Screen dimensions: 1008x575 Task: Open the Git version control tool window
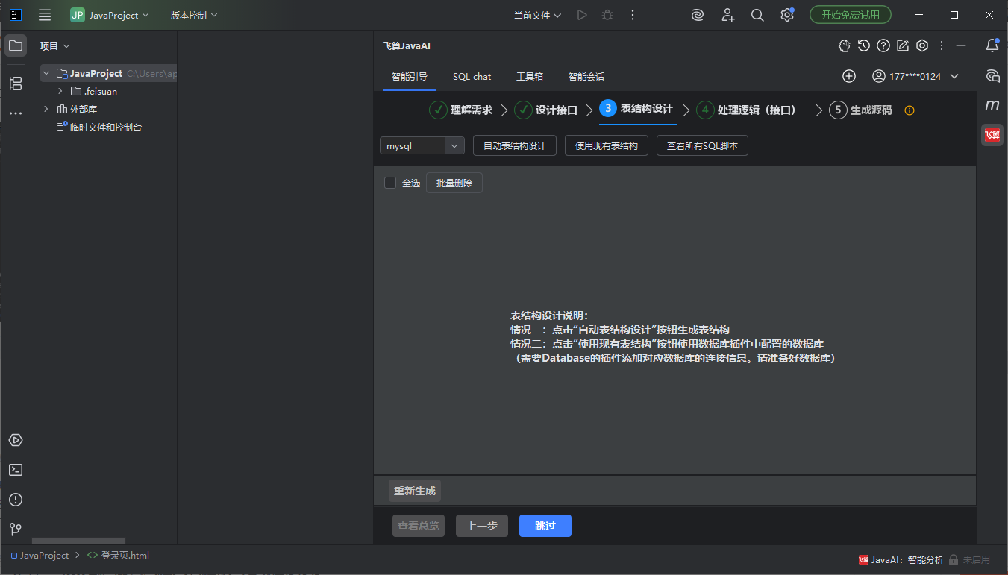(x=16, y=530)
